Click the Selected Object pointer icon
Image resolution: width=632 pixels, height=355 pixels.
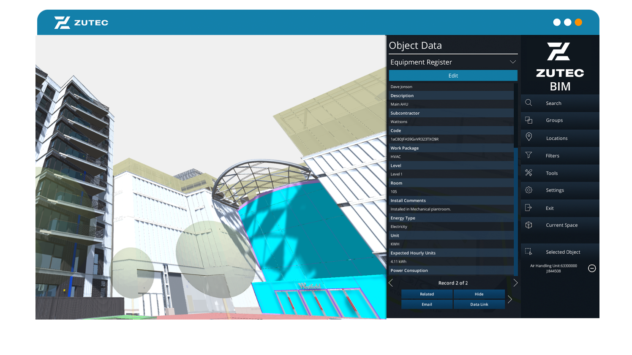[x=528, y=252]
